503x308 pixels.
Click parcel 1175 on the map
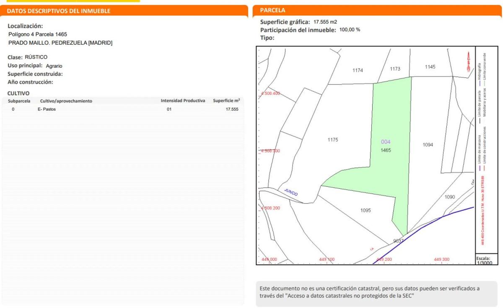click(333, 140)
